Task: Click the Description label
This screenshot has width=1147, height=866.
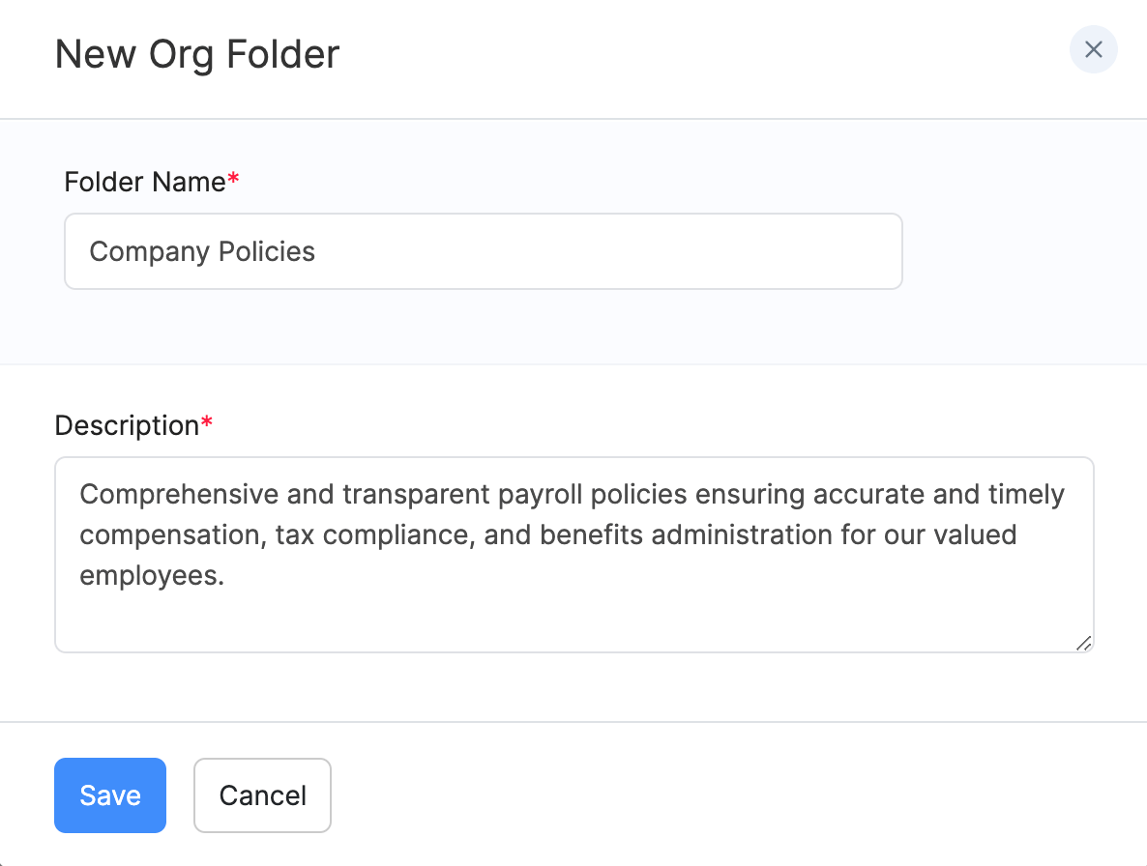Action: click(x=126, y=425)
